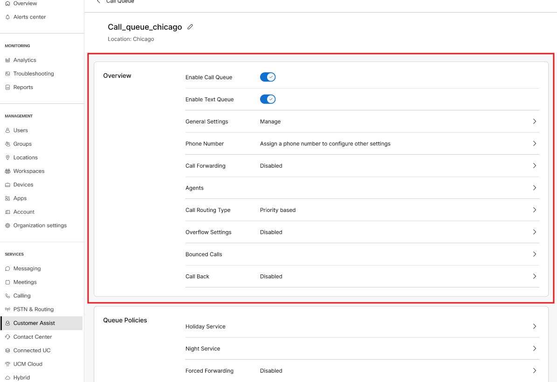The height and width of the screenshot is (382, 557).
Task: Open the Contact Center sidebar entry
Action: [33, 336]
